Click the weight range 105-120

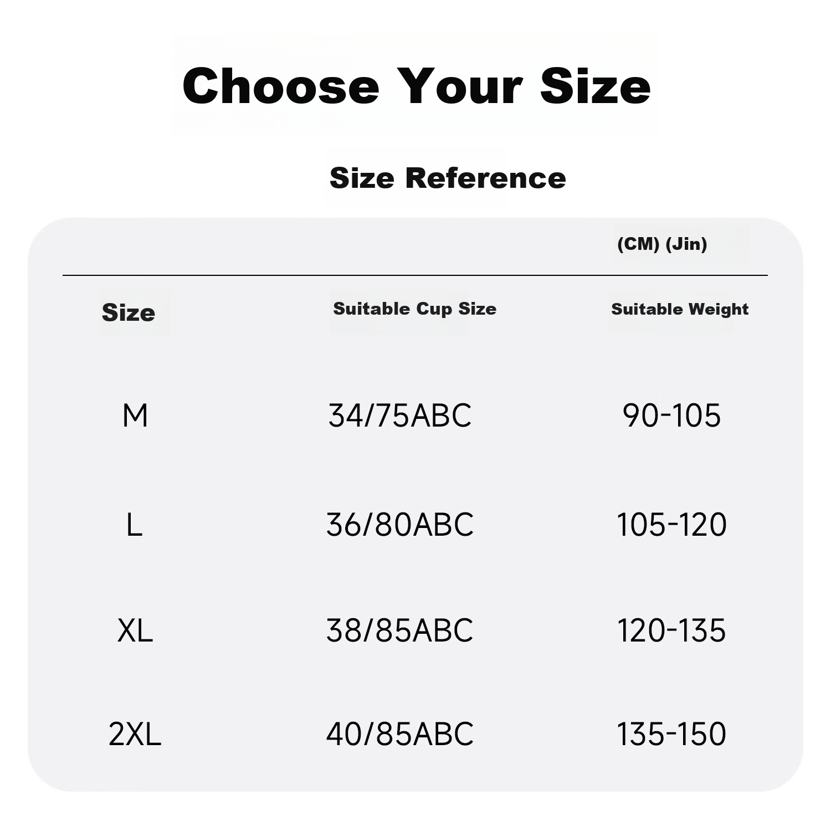click(671, 525)
